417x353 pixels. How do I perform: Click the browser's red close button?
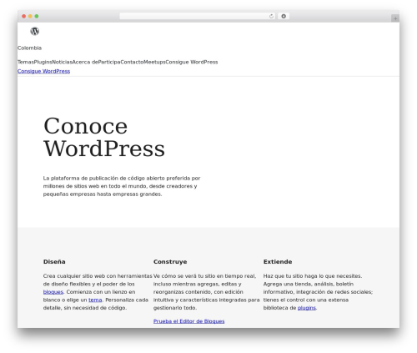tap(24, 17)
